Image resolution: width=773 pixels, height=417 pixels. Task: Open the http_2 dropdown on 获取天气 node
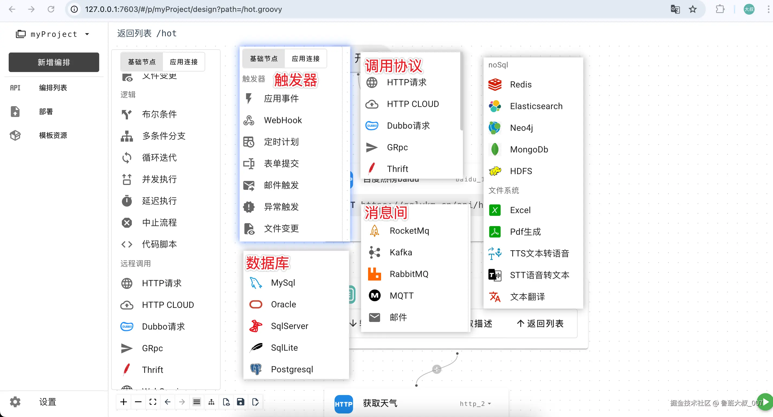(489, 403)
